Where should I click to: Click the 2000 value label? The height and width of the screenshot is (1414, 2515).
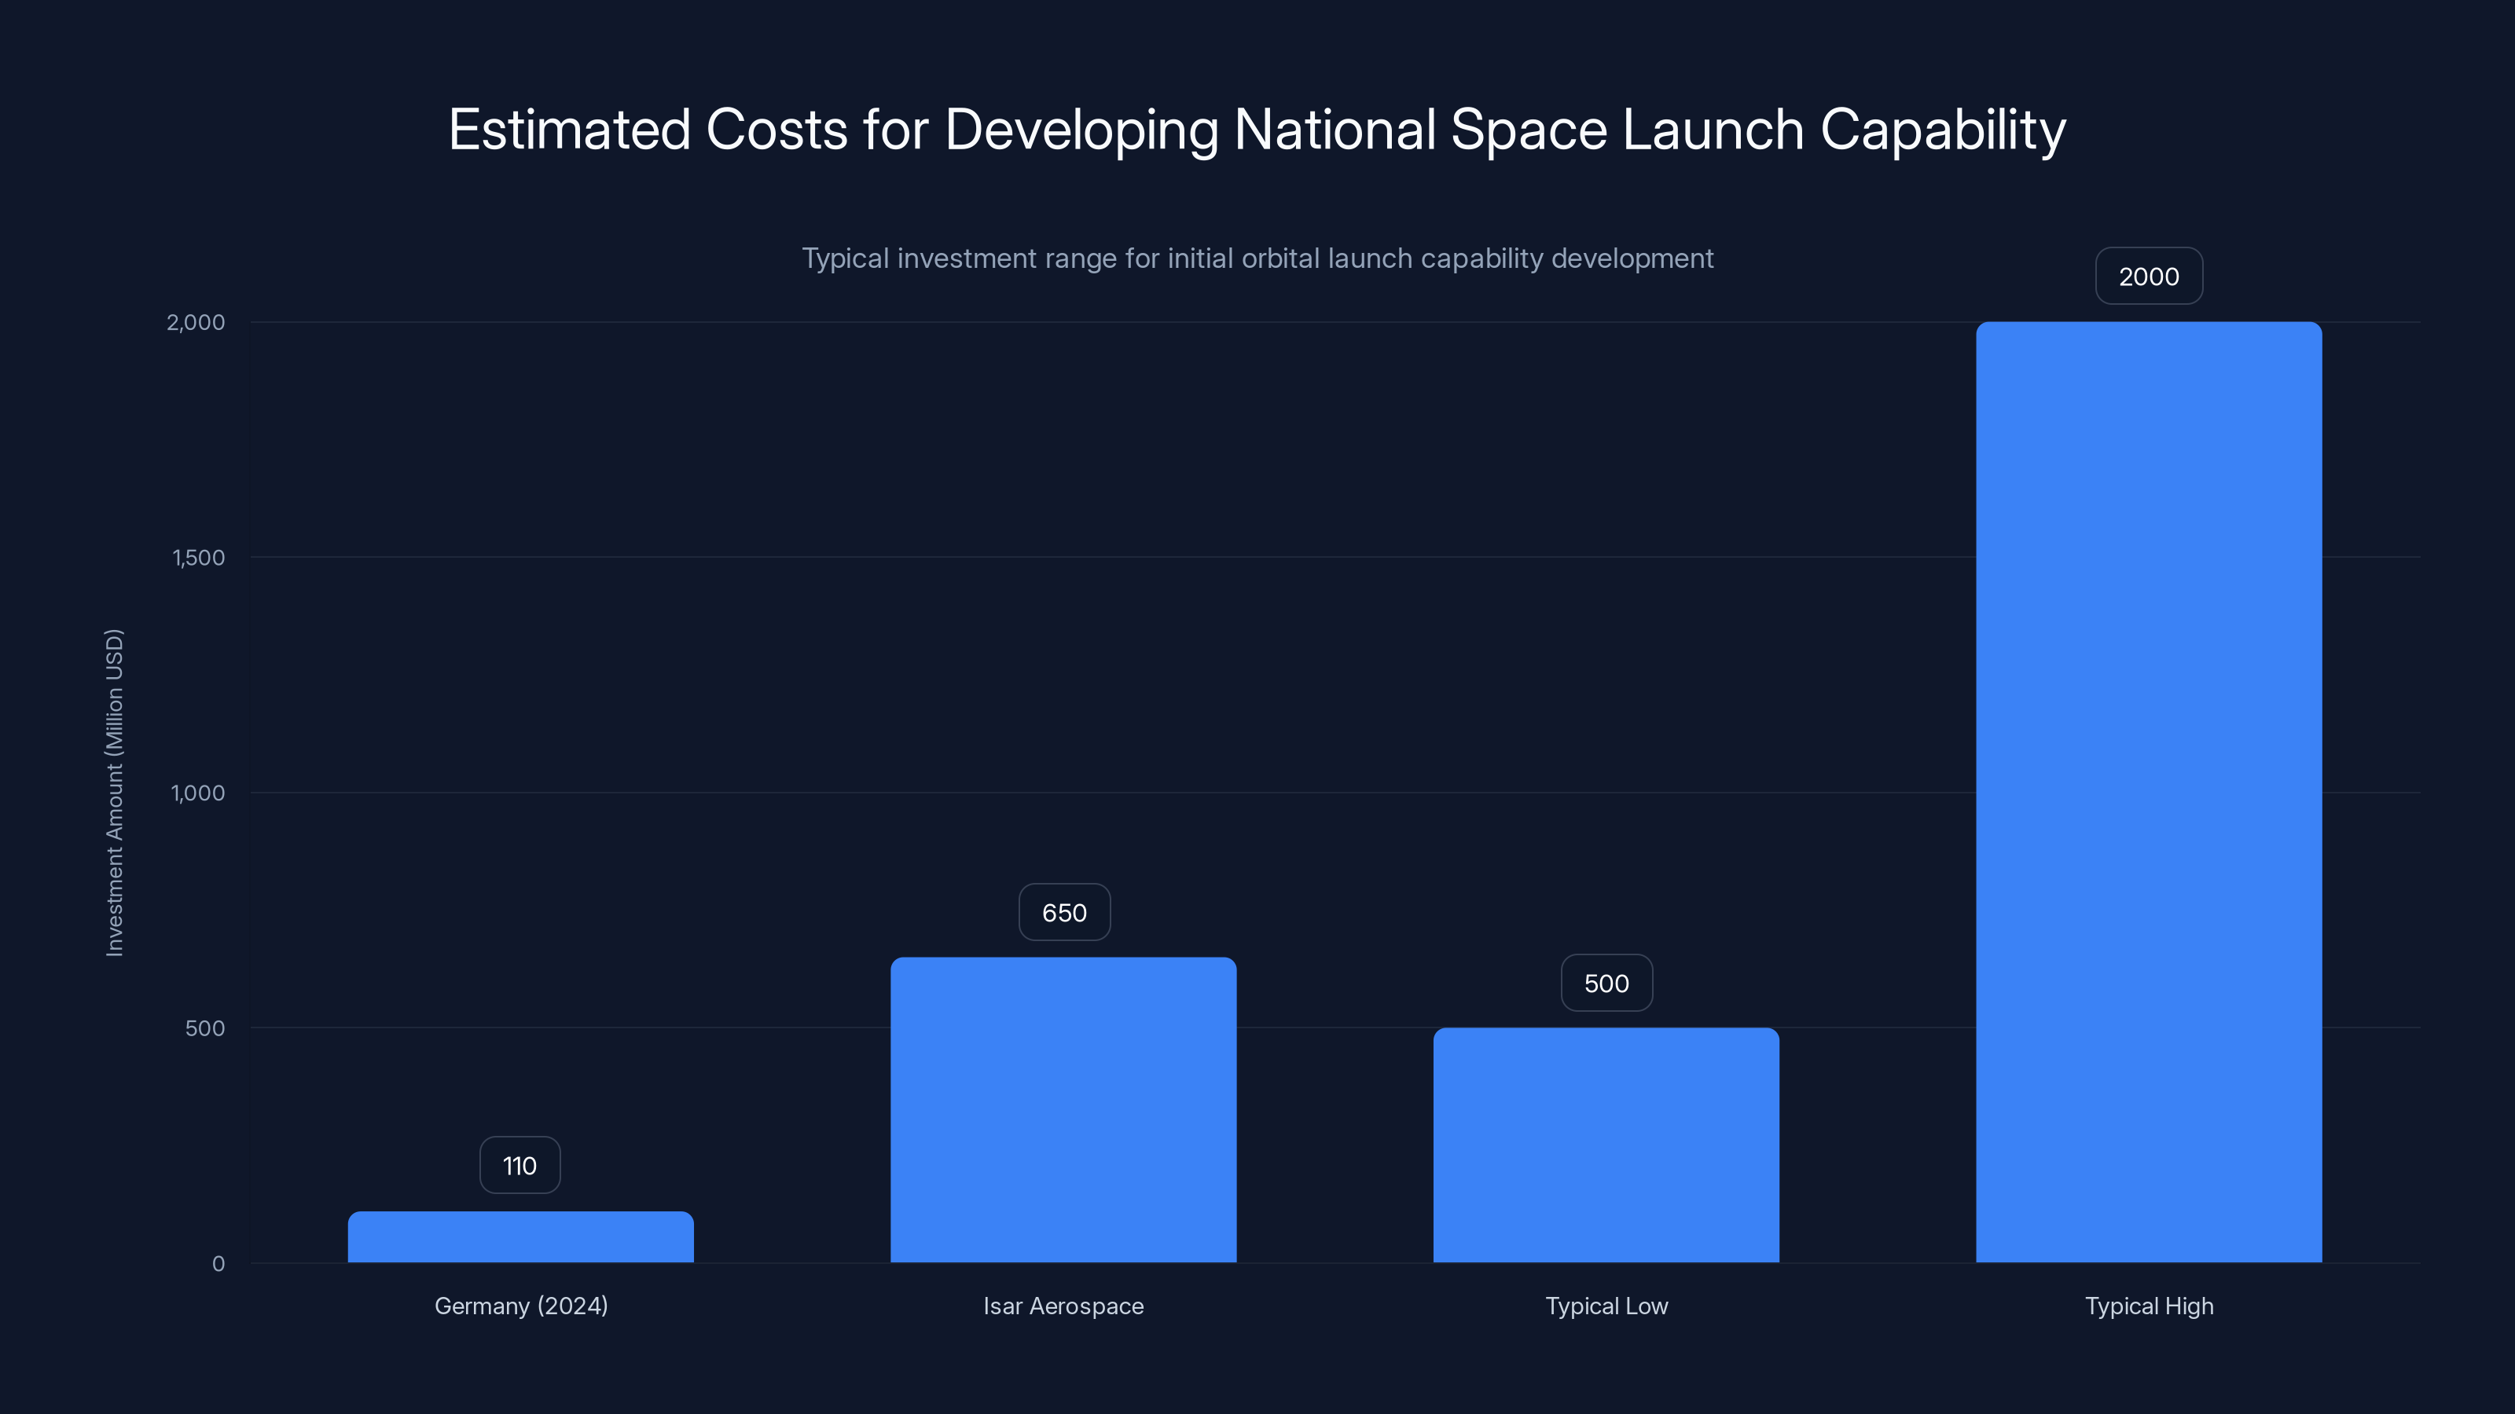2148,277
